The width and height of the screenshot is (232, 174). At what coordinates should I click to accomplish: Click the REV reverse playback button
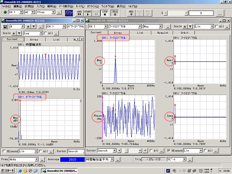point(148,13)
